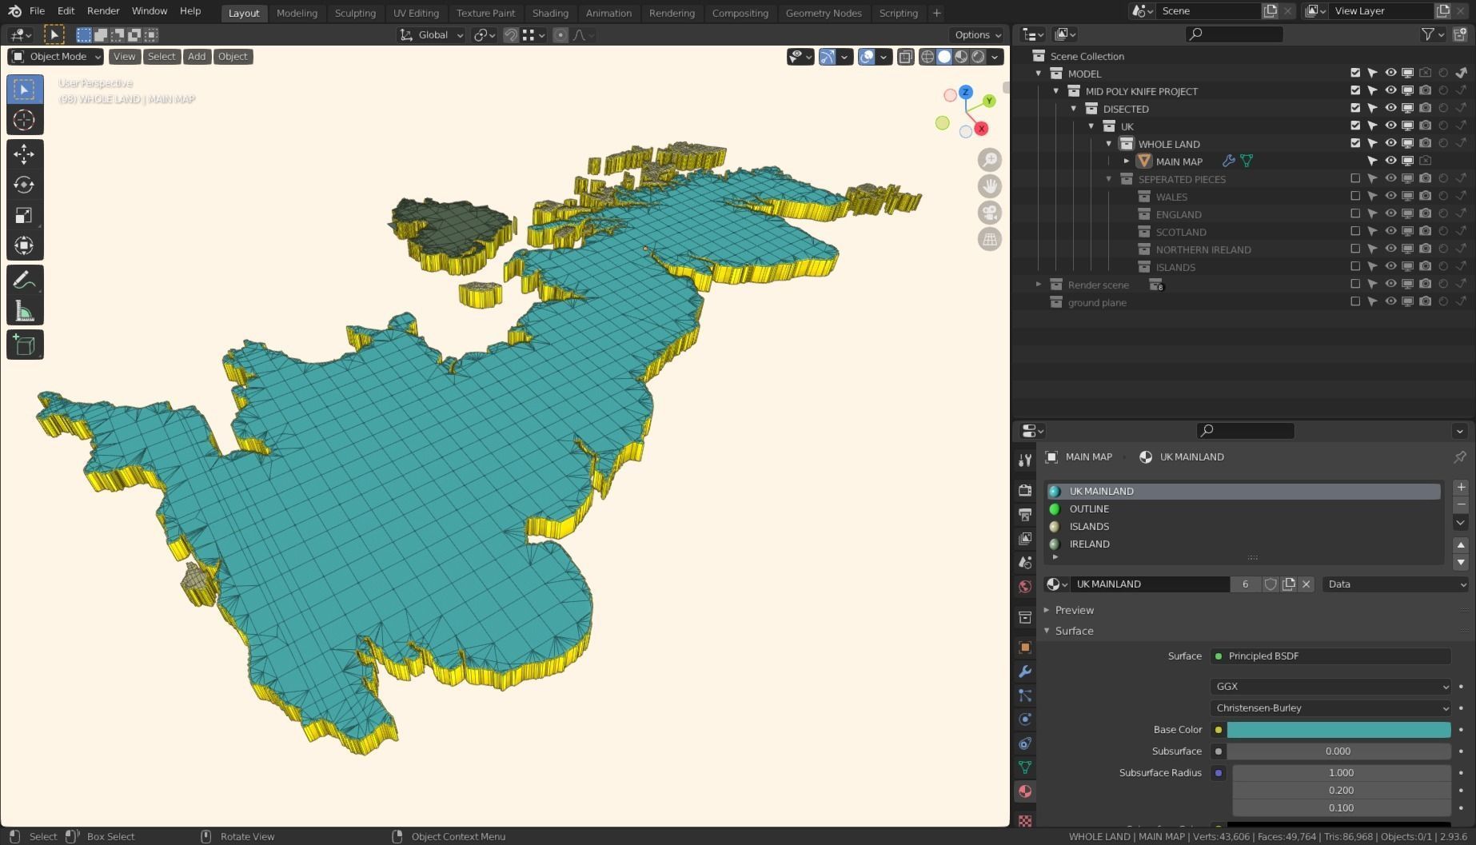Open the Object properties tab
The width and height of the screenshot is (1476, 845).
(x=1025, y=648)
